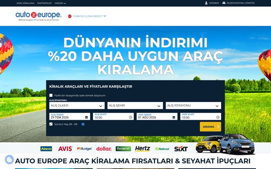Go to Rezervasyonu Yönetin
The image size is (271, 169).
(x=238, y=3)
